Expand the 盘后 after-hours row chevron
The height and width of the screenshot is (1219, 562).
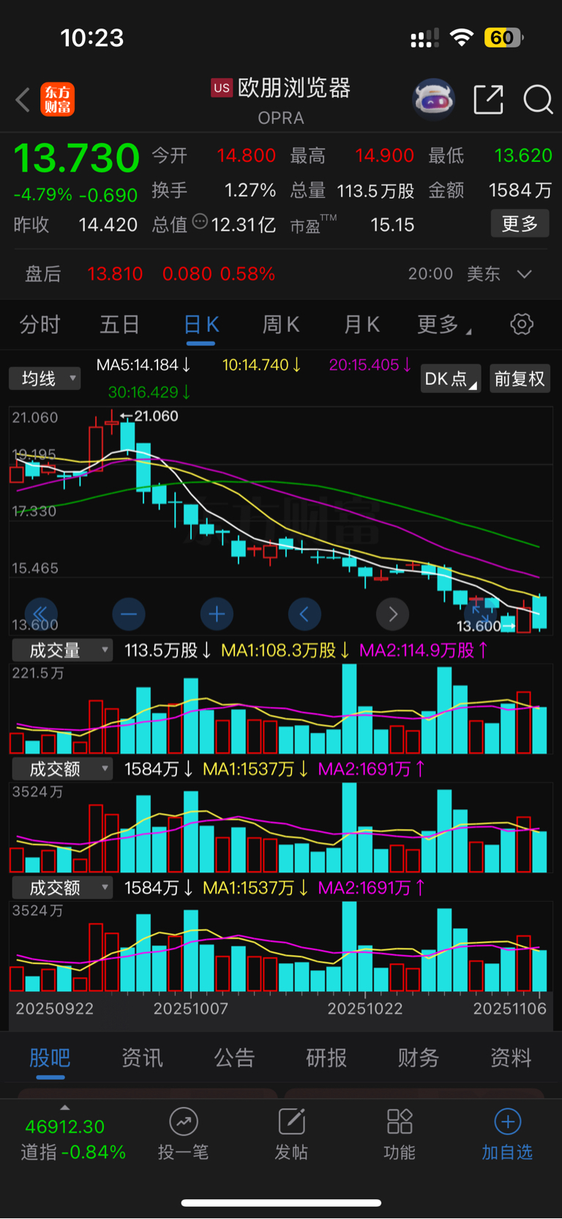pyautogui.click(x=524, y=274)
